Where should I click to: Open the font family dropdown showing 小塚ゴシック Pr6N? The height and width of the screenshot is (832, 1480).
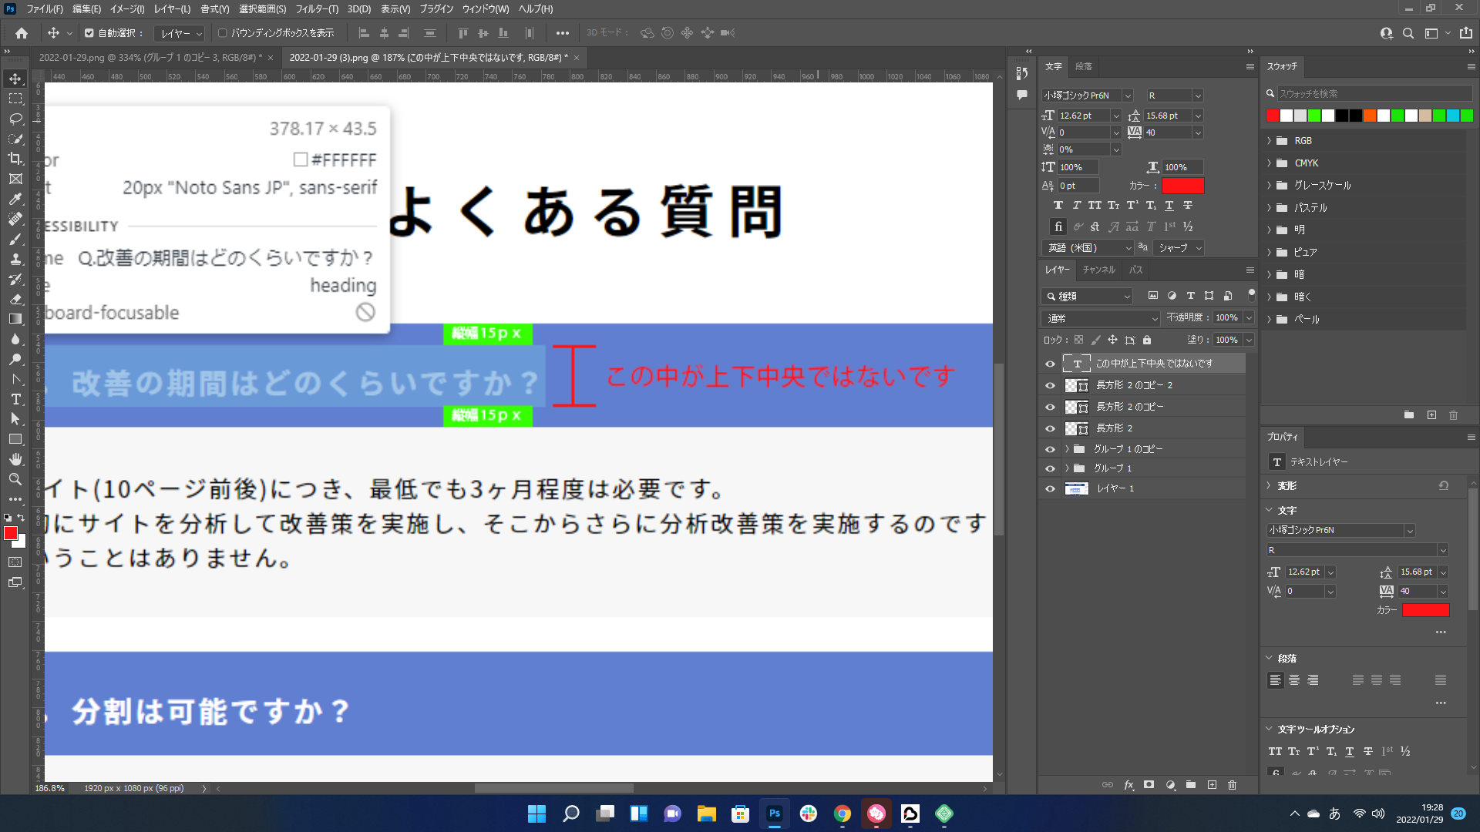(x=1127, y=95)
